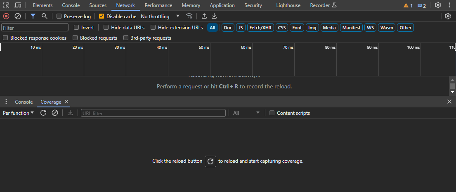This screenshot has height=192, width=456.
Task: Open the Security tab
Action: pos(253,5)
